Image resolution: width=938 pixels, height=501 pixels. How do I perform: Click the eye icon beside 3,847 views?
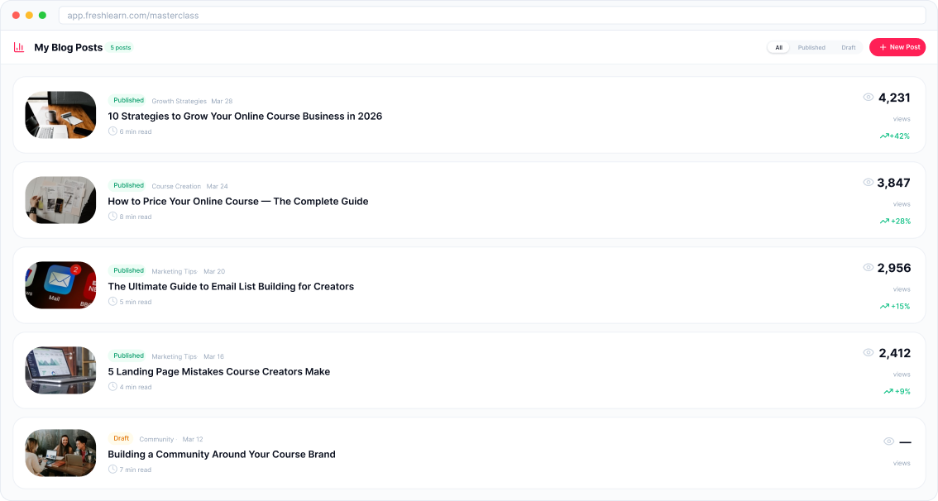[x=867, y=180]
